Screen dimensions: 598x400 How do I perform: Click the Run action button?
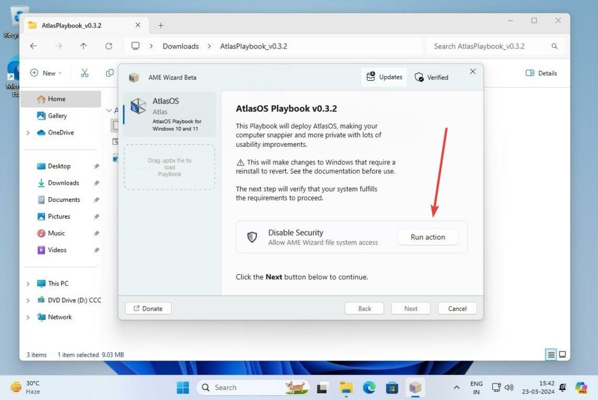tap(427, 237)
